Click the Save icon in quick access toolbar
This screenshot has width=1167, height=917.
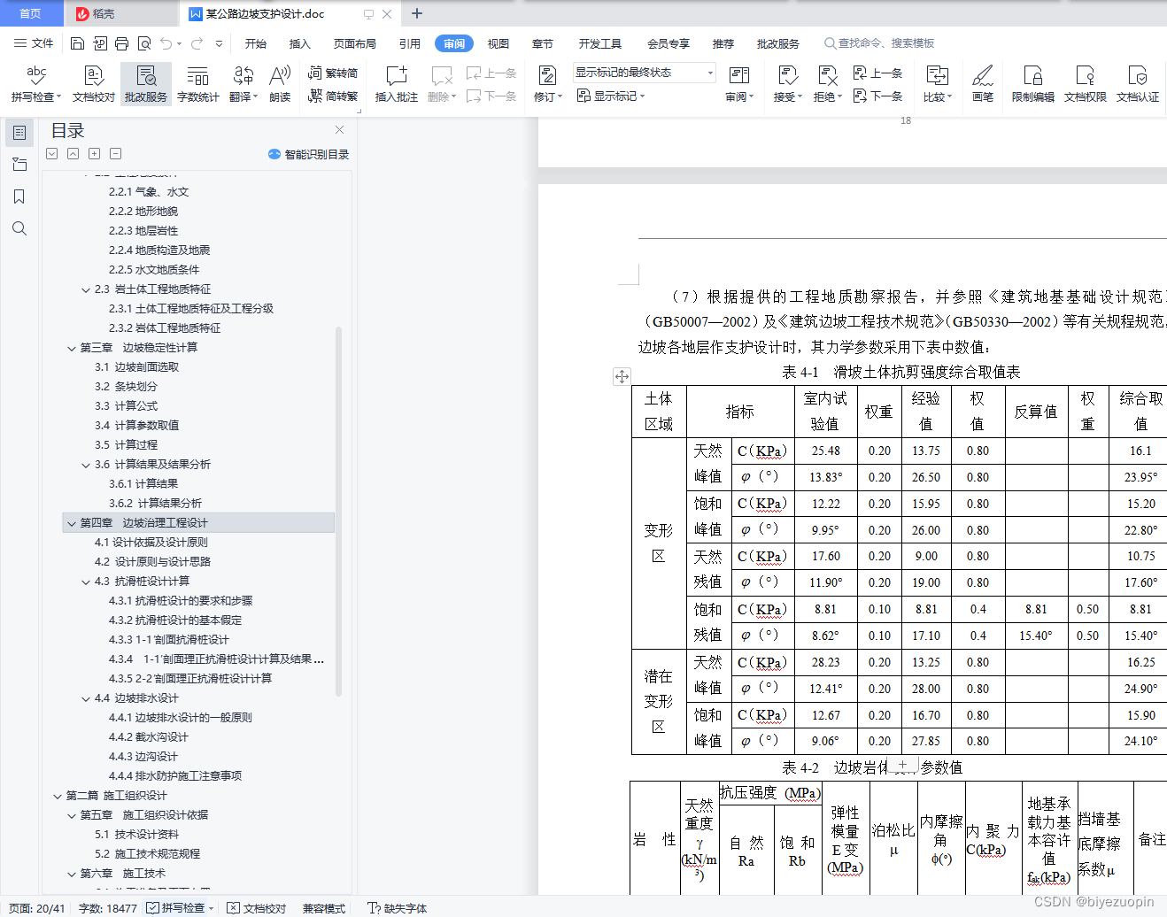pos(77,43)
